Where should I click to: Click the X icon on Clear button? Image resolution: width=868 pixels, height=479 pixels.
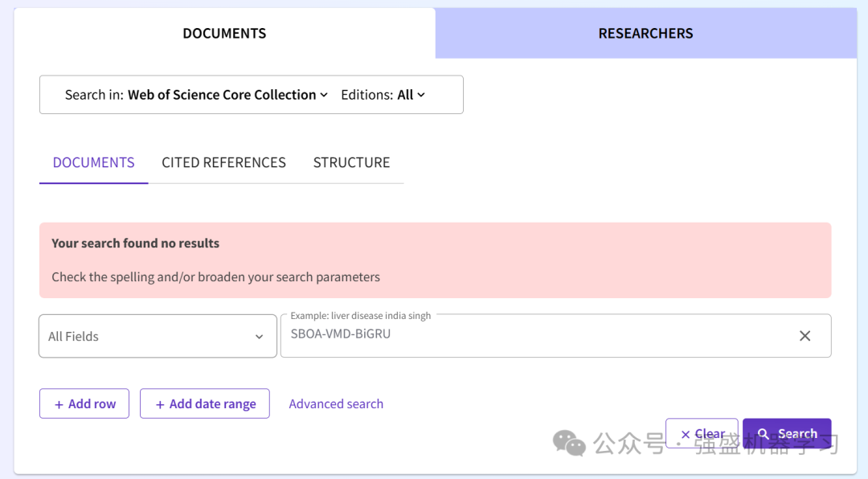pyautogui.click(x=686, y=434)
